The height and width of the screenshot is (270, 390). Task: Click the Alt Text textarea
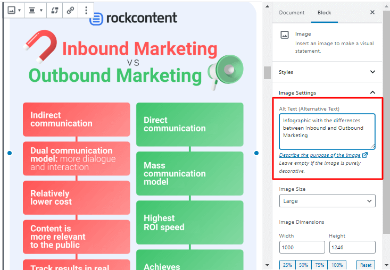click(327, 131)
